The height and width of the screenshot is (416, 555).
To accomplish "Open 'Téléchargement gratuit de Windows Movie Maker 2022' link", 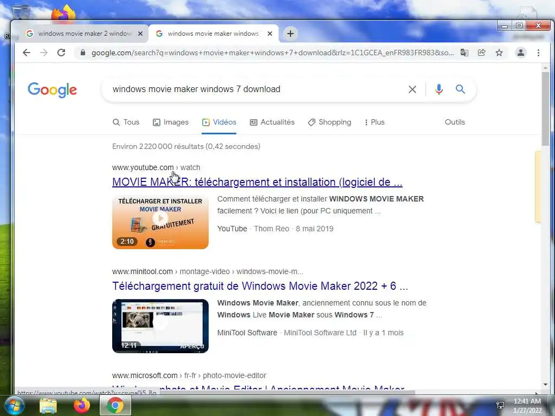I will [260, 286].
